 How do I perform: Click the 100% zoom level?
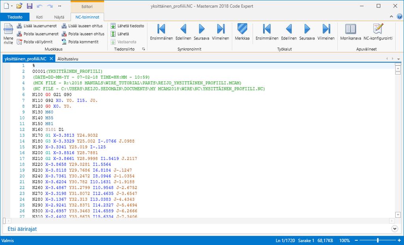point(344,241)
